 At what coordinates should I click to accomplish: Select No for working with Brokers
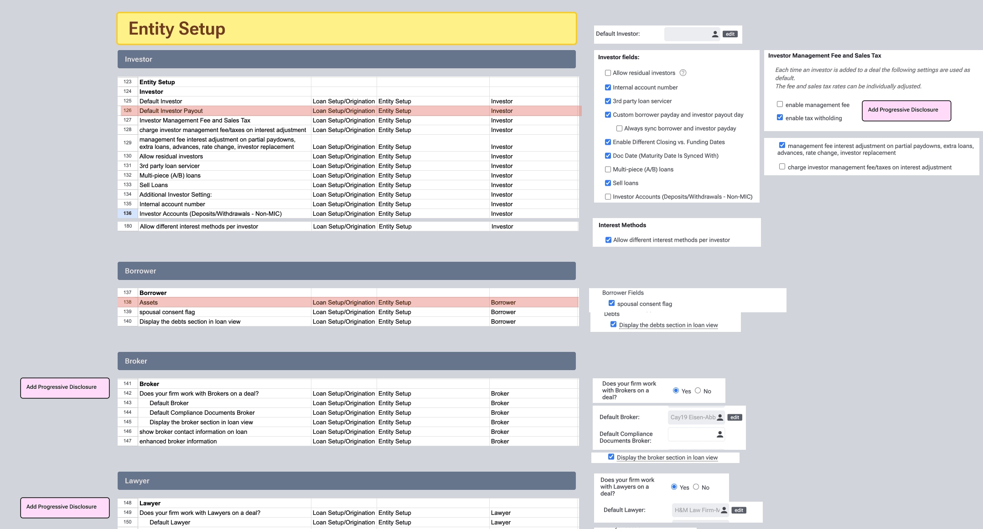(x=698, y=391)
